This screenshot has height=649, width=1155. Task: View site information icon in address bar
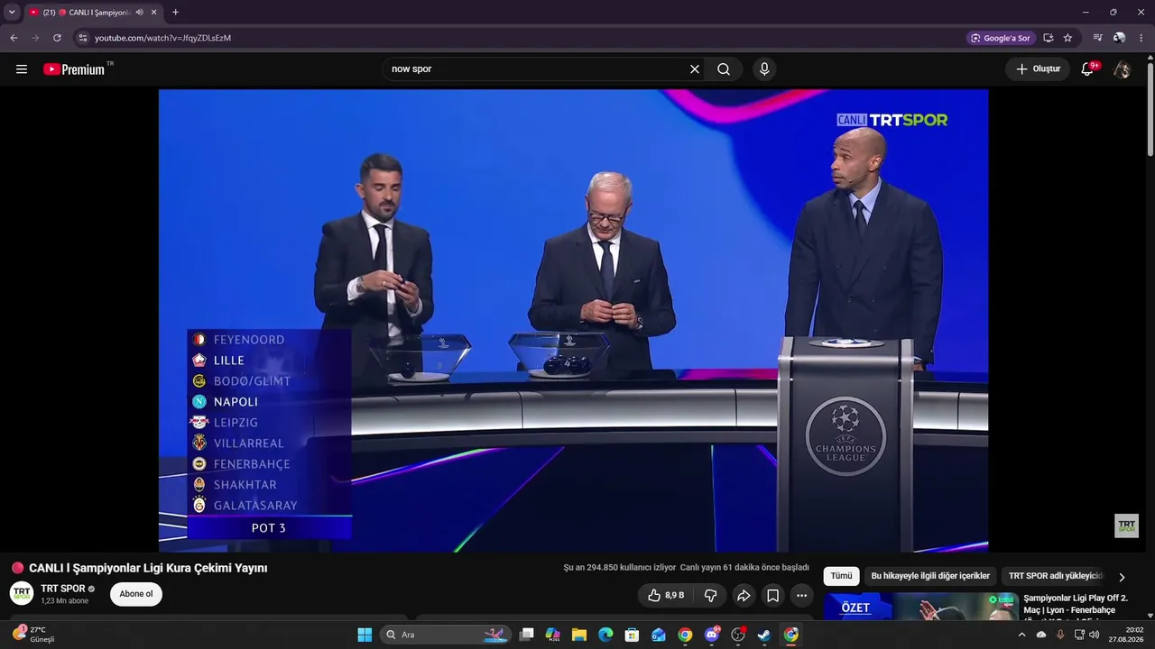coord(82,38)
